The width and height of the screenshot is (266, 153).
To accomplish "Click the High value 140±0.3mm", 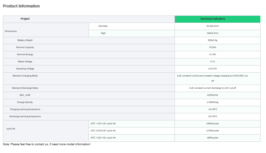I will (213, 33).
